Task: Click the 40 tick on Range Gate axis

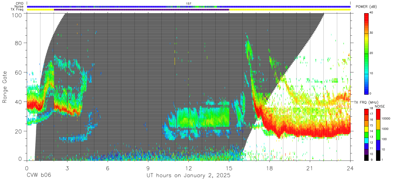Action: pyautogui.click(x=19, y=102)
